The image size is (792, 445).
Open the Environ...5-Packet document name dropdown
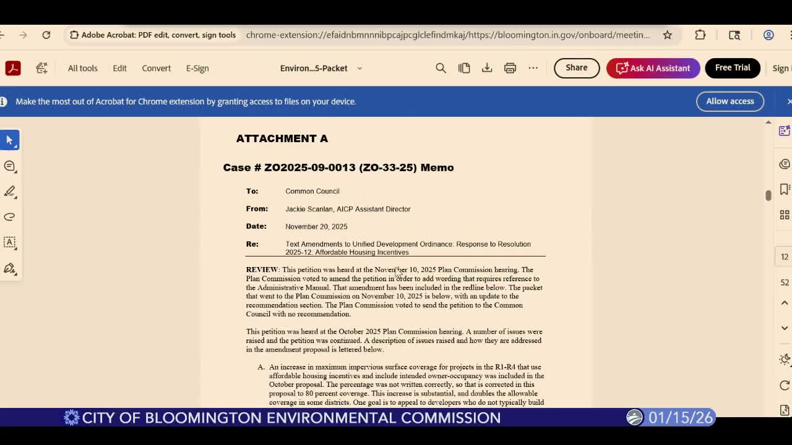(x=359, y=69)
